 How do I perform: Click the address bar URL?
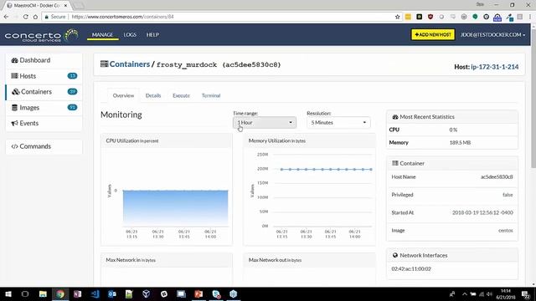[122, 17]
